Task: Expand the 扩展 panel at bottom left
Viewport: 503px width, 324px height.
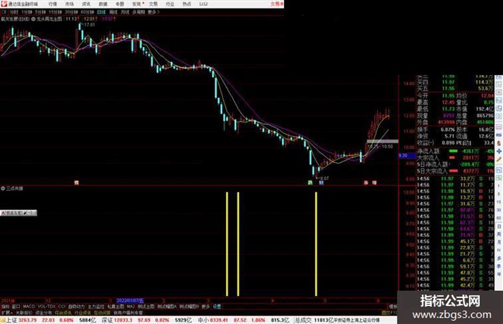Action: pos(7,312)
